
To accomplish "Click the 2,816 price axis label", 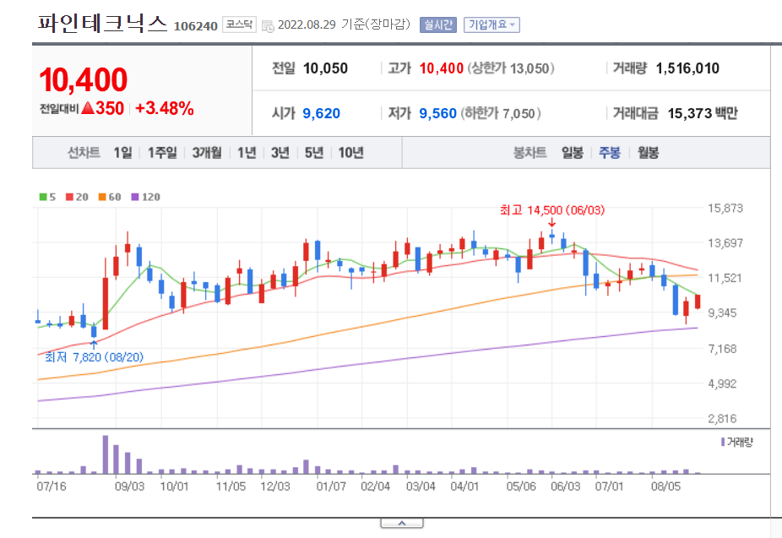I will point(722,419).
